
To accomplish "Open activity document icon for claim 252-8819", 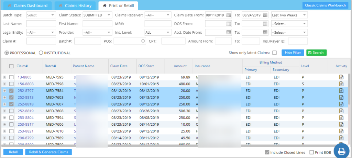I will (341, 111).
